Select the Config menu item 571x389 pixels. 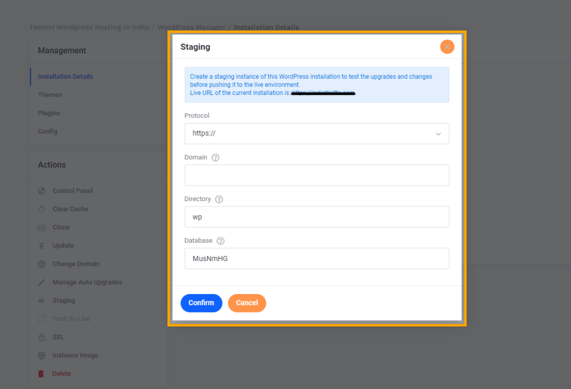point(47,131)
